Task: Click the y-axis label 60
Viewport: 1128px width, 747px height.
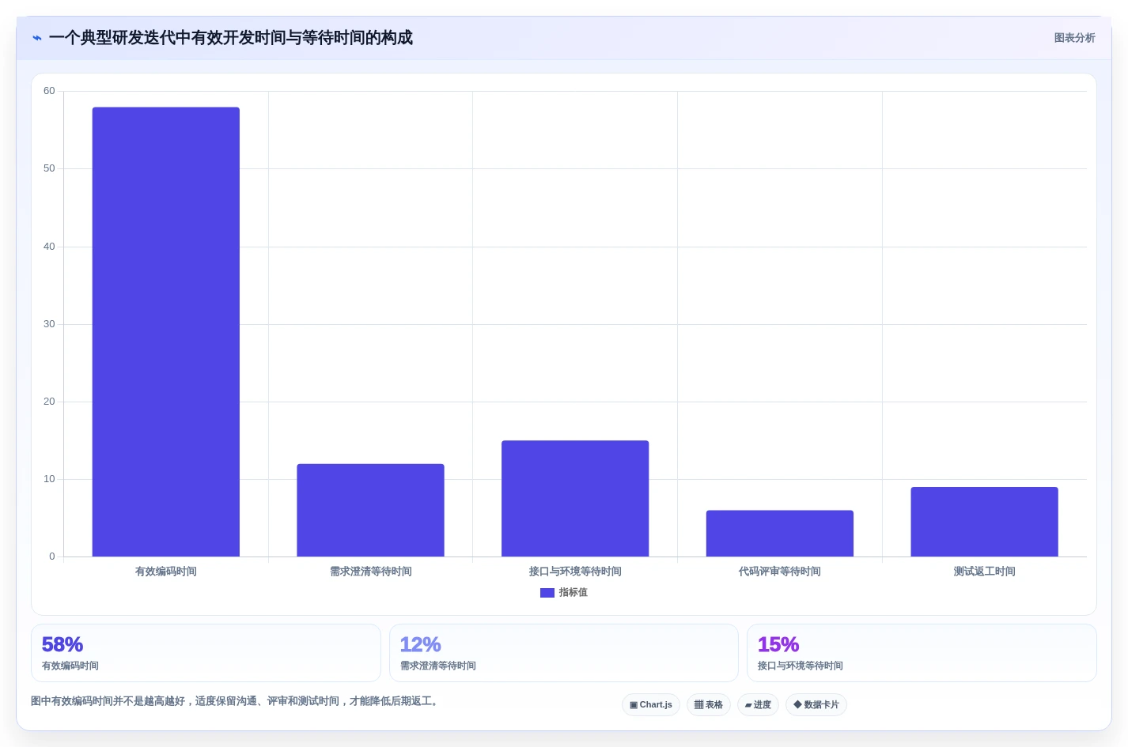Action: point(49,91)
